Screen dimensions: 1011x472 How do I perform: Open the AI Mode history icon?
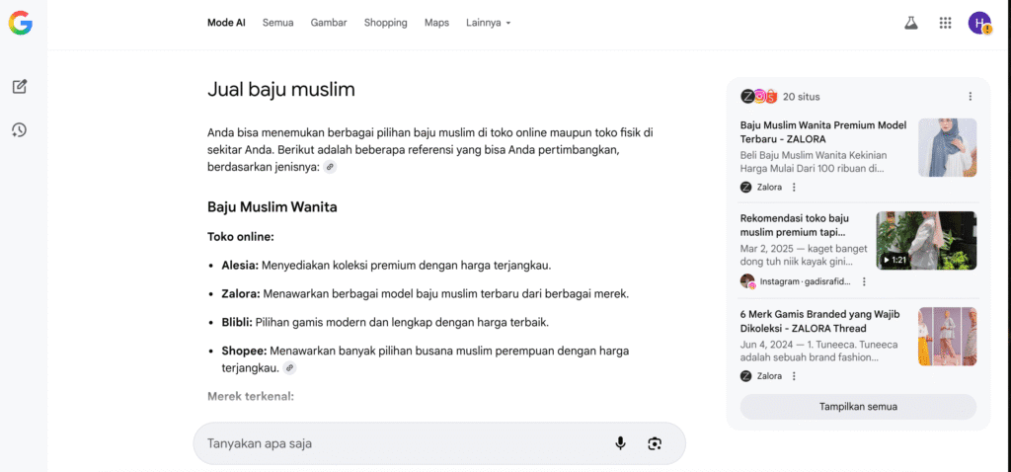pos(20,130)
